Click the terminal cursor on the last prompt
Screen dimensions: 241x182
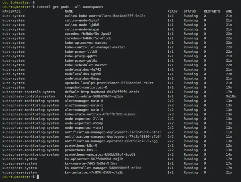coord(38,177)
